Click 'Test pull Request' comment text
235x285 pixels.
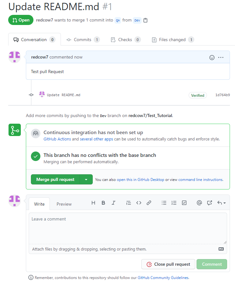point(47,71)
